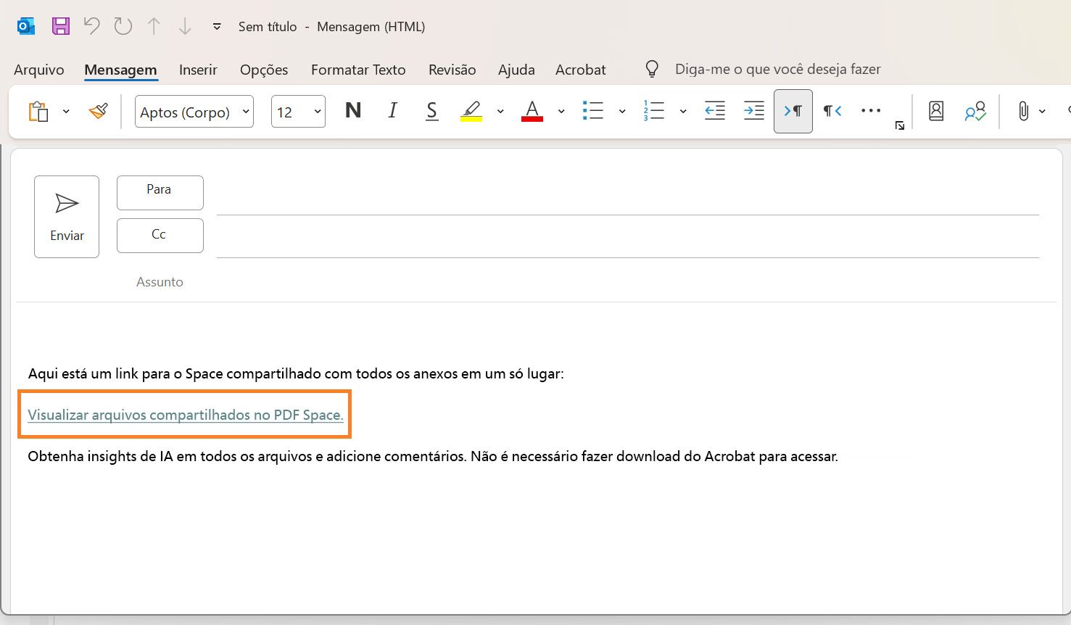Toggle underline (S) formatting
The height and width of the screenshot is (625, 1071).
[432, 111]
